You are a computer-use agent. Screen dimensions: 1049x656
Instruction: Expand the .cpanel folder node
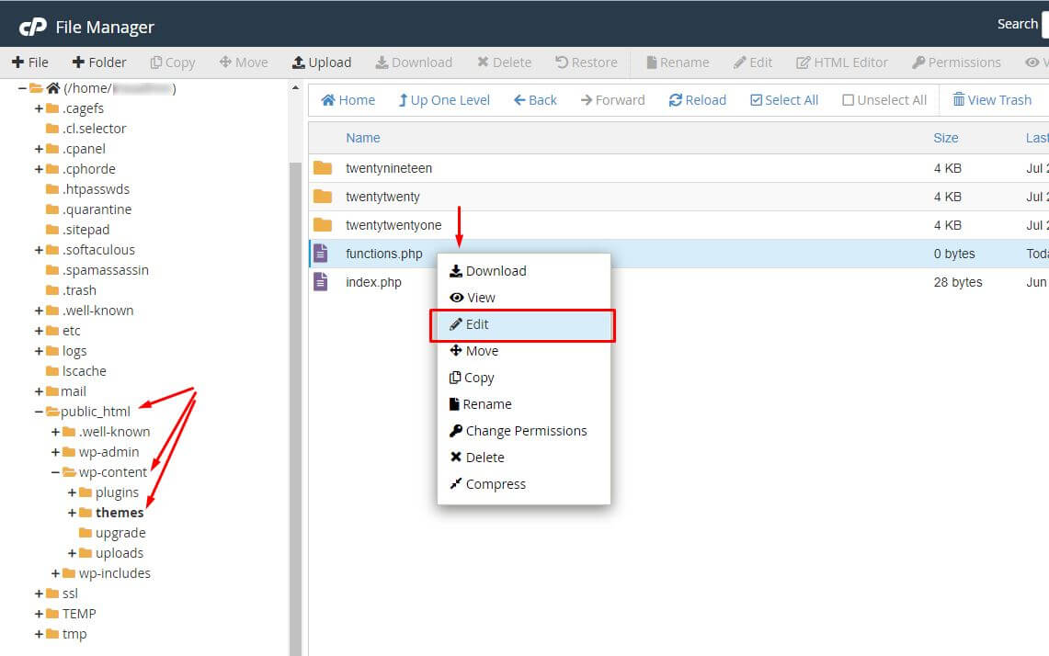pyautogui.click(x=39, y=149)
